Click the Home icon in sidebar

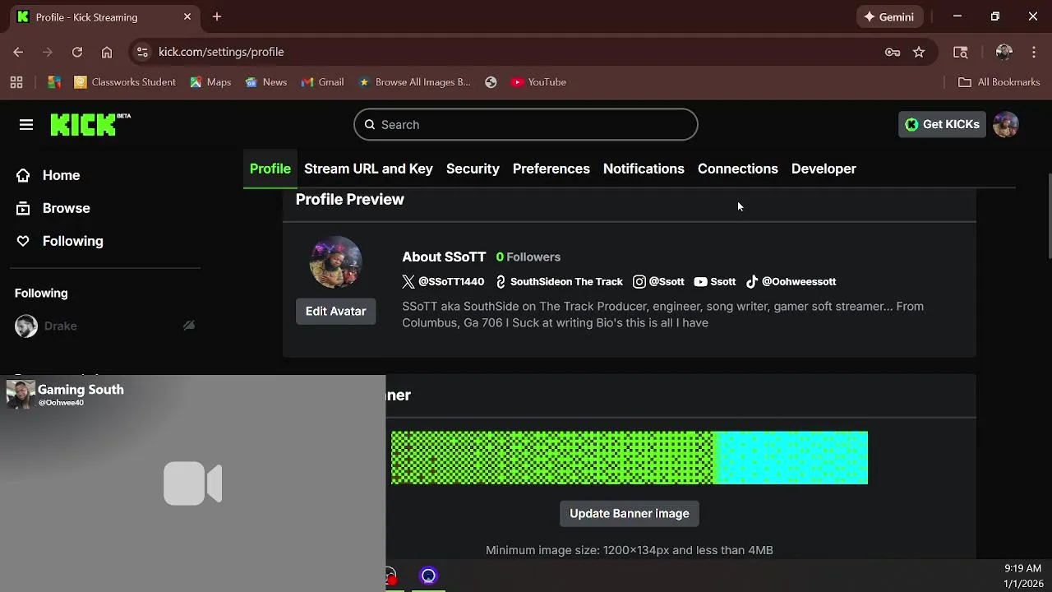pyautogui.click(x=23, y=175)
